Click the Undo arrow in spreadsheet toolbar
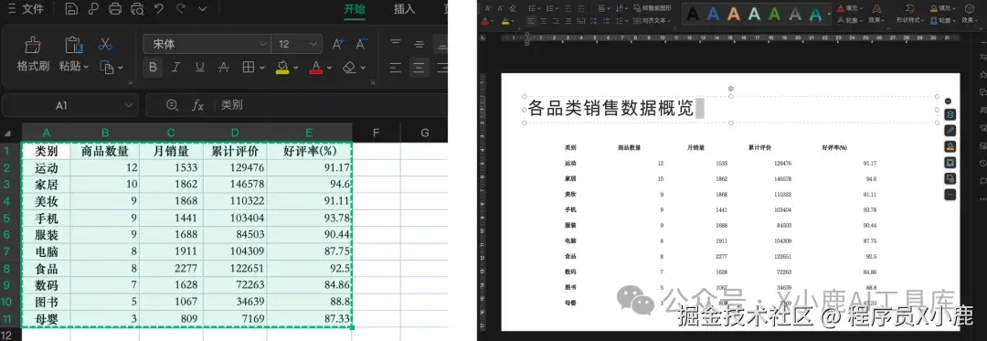 [159, 9]
